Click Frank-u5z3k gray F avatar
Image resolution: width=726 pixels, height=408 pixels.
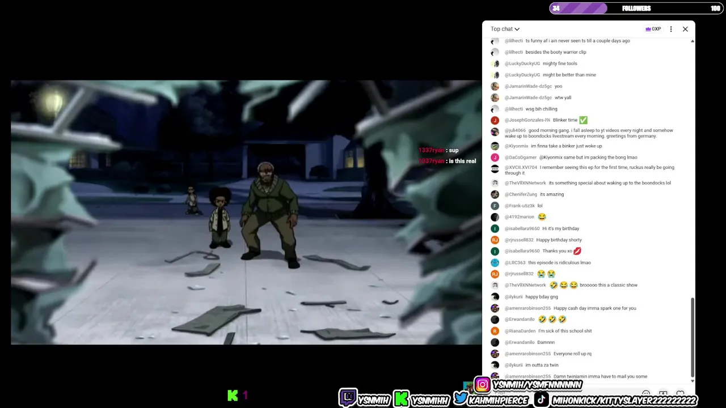tap(495, 206)
